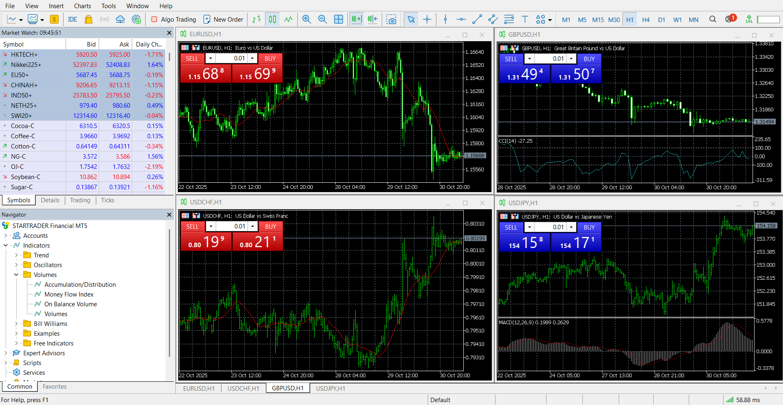Switch chart to line chart mode
Image resolution: width=783 pixels, height=405 pixels.
tap(288, 19)
